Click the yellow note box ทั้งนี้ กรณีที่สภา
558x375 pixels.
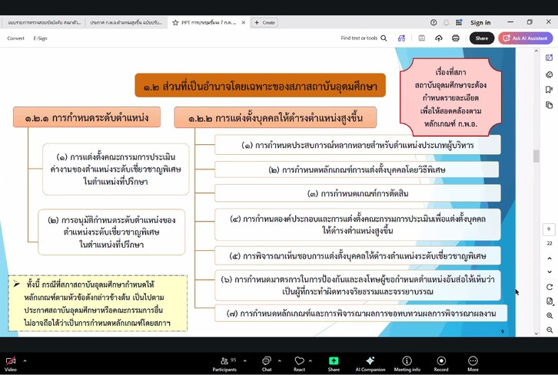click(x=98, y=303)
